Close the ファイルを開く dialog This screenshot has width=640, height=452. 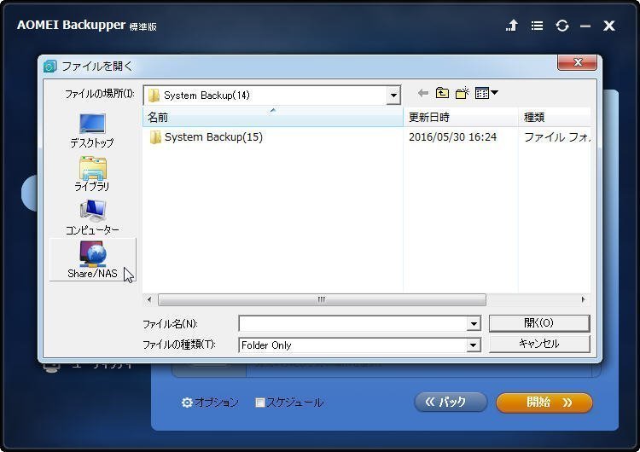coord(578,62)
